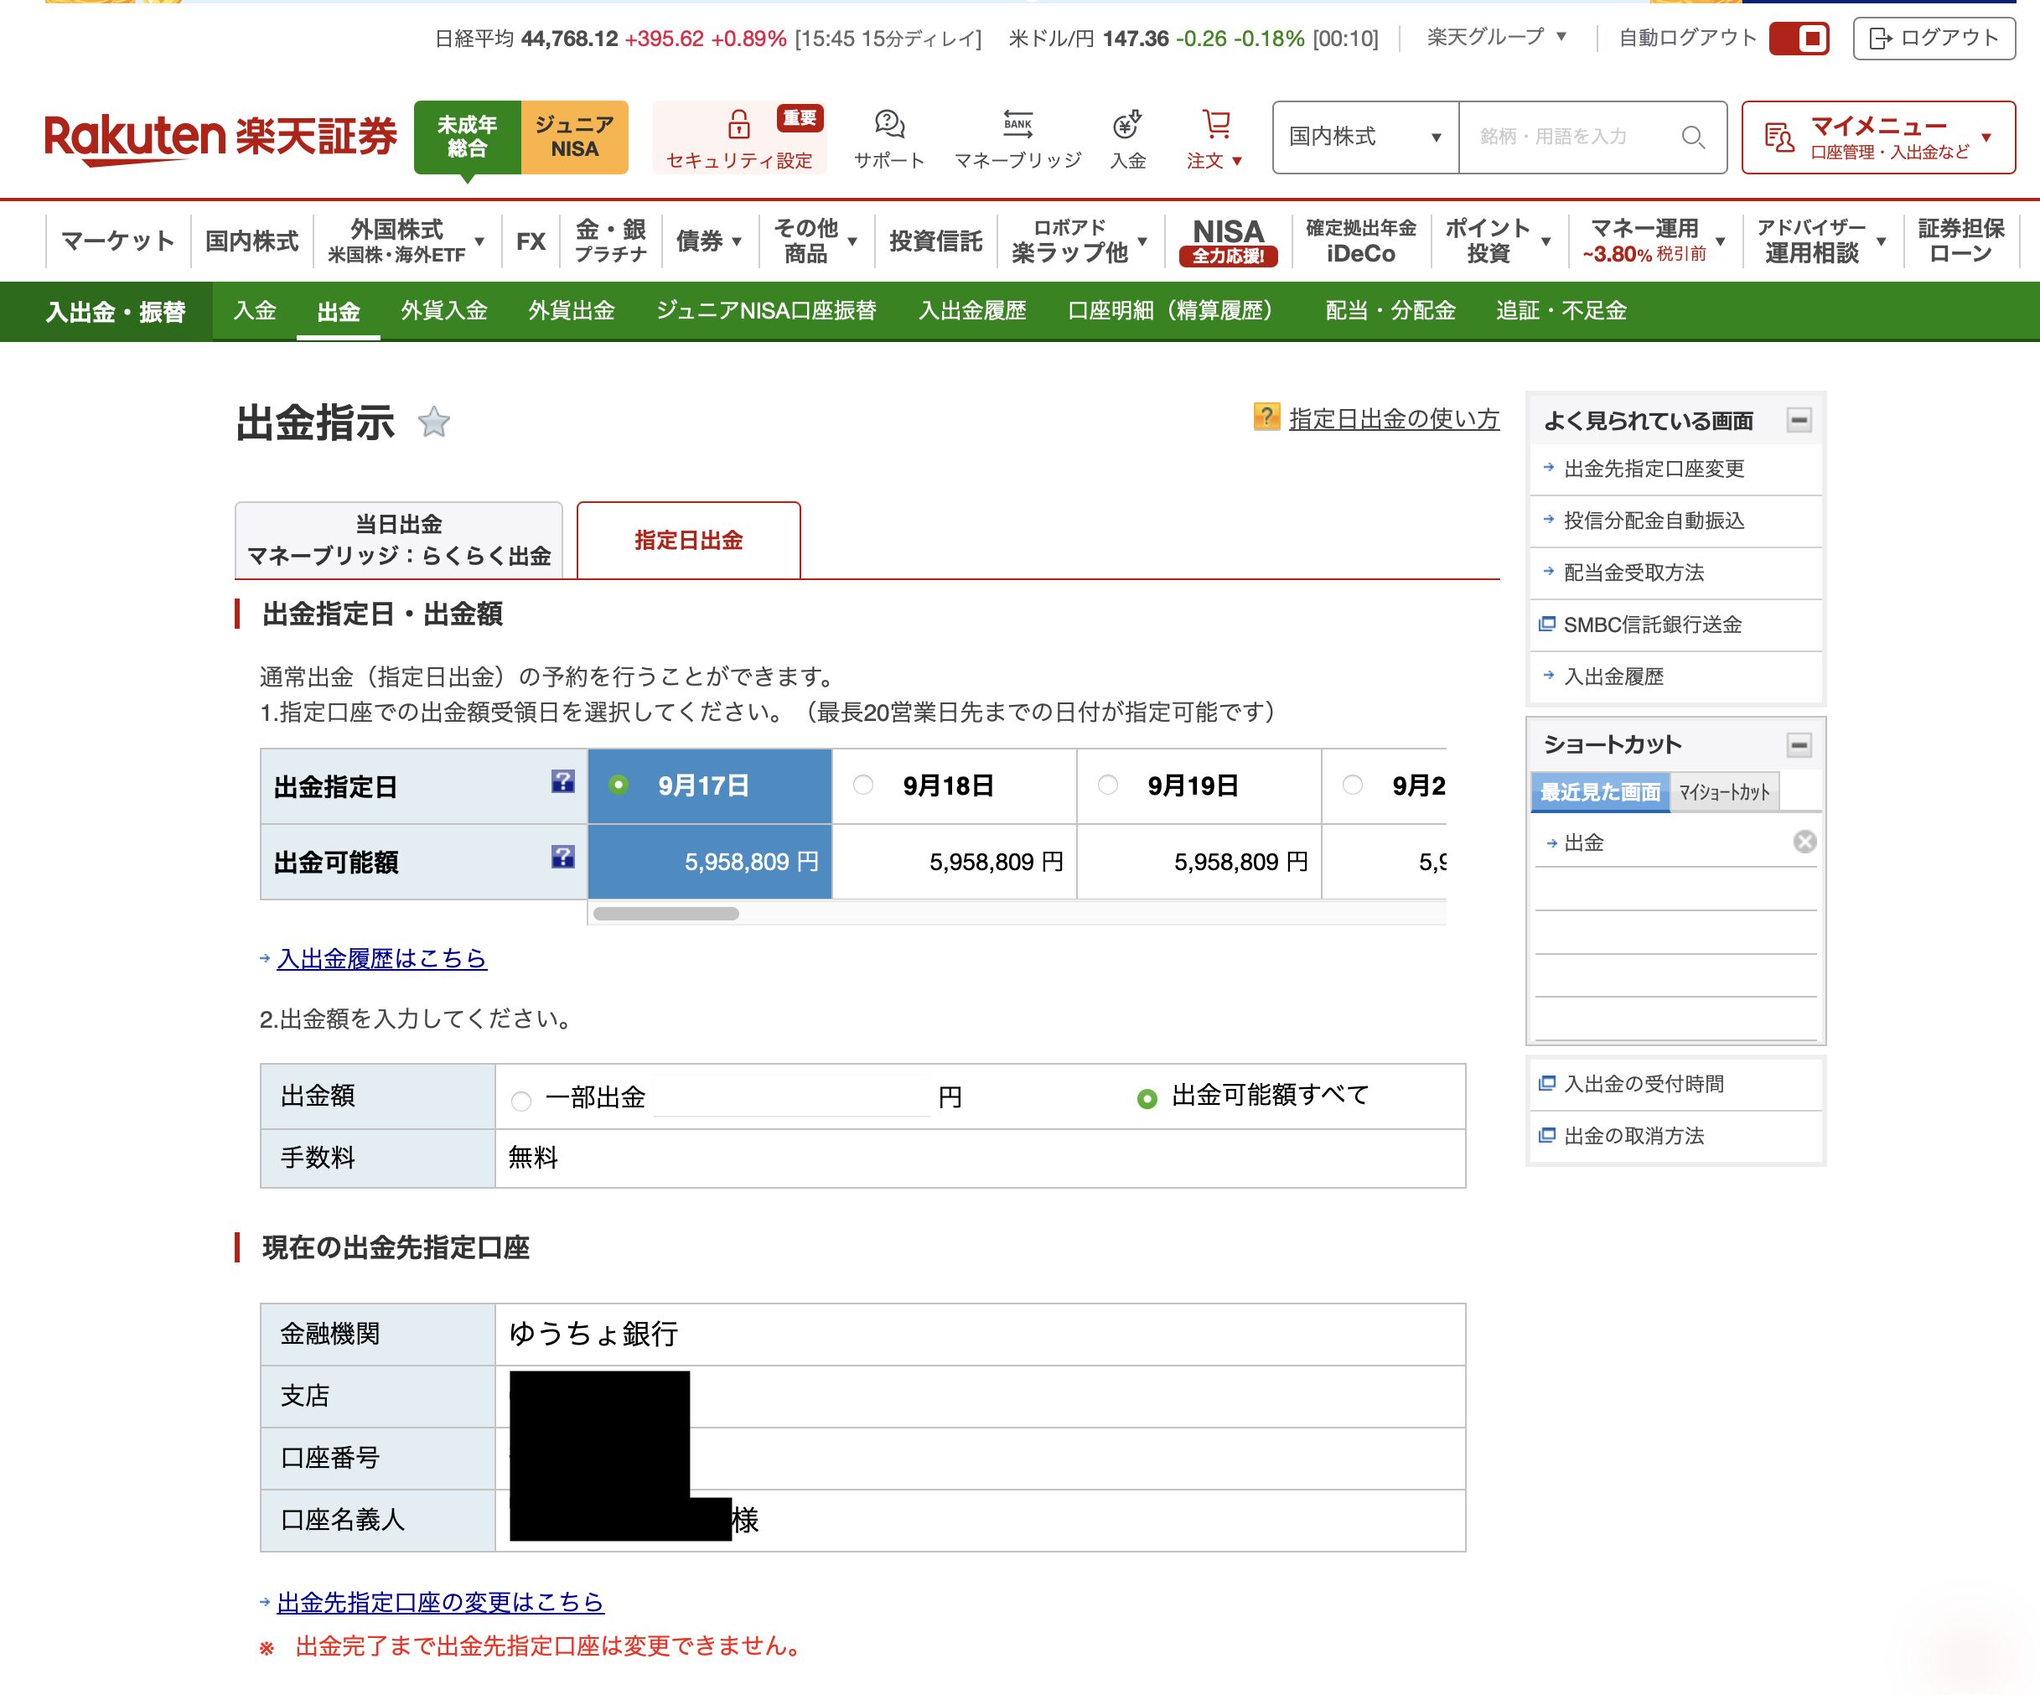2040x1695 pixels.
Task: Select 9月18日 withdrawal date radio
Action: (x=862, y=785)
